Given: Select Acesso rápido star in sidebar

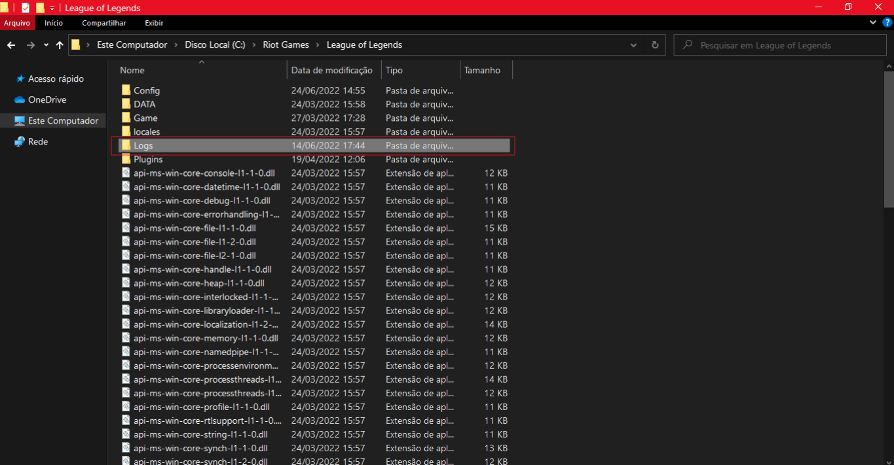Looking at the screenshot, I should [x=20, y=79].
